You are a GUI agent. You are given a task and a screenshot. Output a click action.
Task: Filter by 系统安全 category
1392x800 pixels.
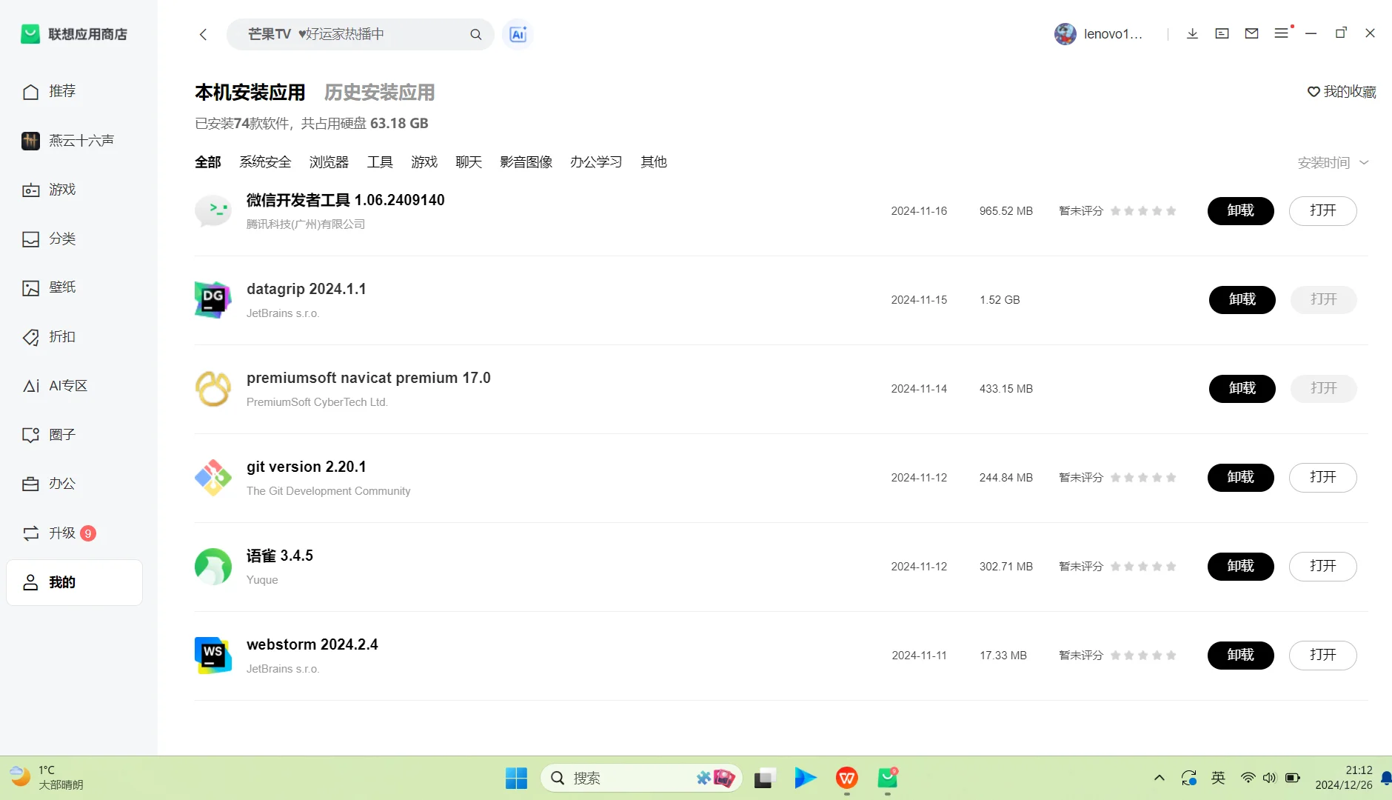265,162
